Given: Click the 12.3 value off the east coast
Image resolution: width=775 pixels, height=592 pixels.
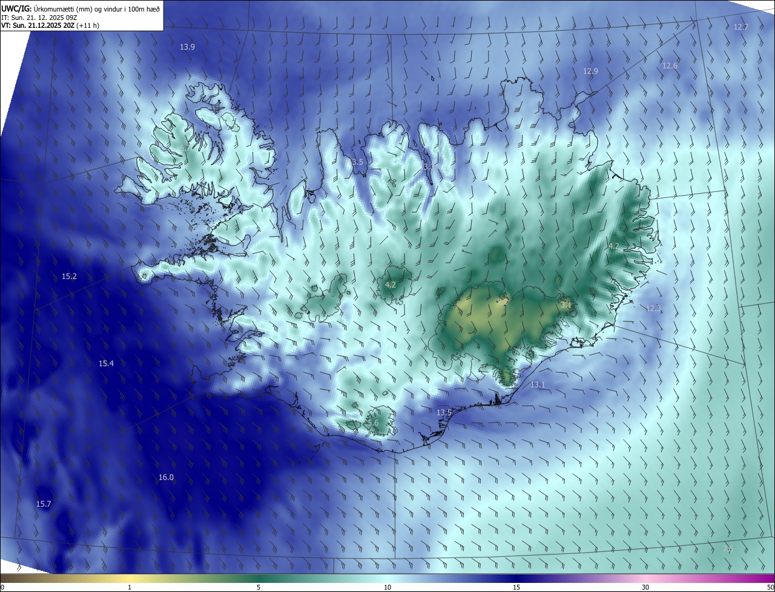Looking at the screenshot, I should click(x=653, y=308).
